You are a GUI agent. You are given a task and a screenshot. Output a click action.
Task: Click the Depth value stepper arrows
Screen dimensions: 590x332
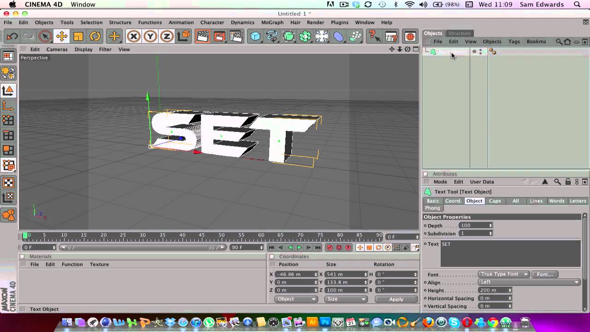click(490, 225)
